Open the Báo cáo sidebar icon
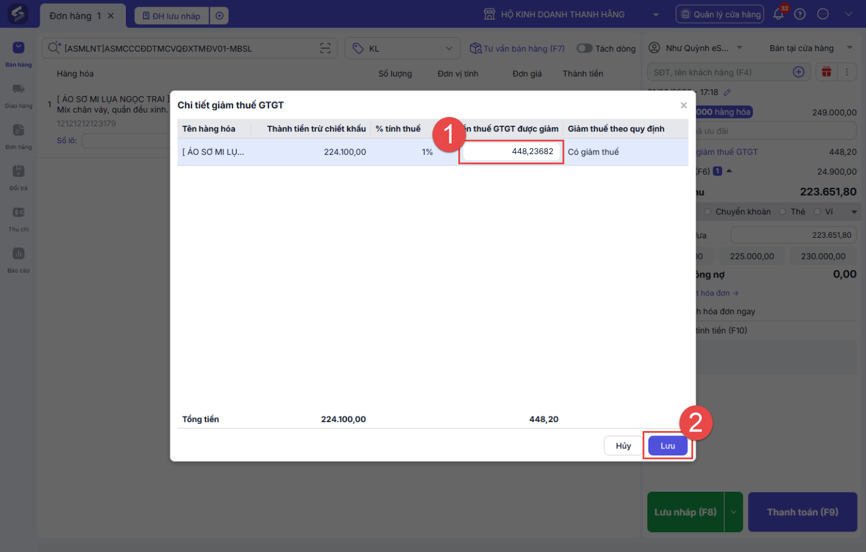 pos(19,253)
